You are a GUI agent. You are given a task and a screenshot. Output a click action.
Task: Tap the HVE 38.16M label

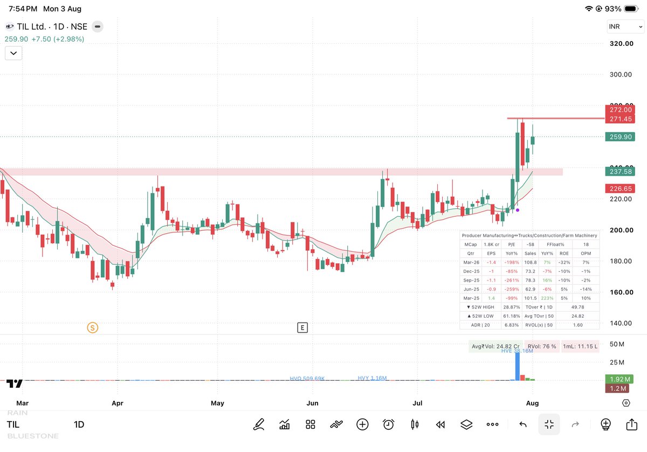pyautogui.click(x=517, y=351)
